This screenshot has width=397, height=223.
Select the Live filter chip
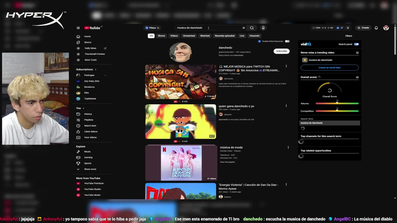tap(242, 36)
